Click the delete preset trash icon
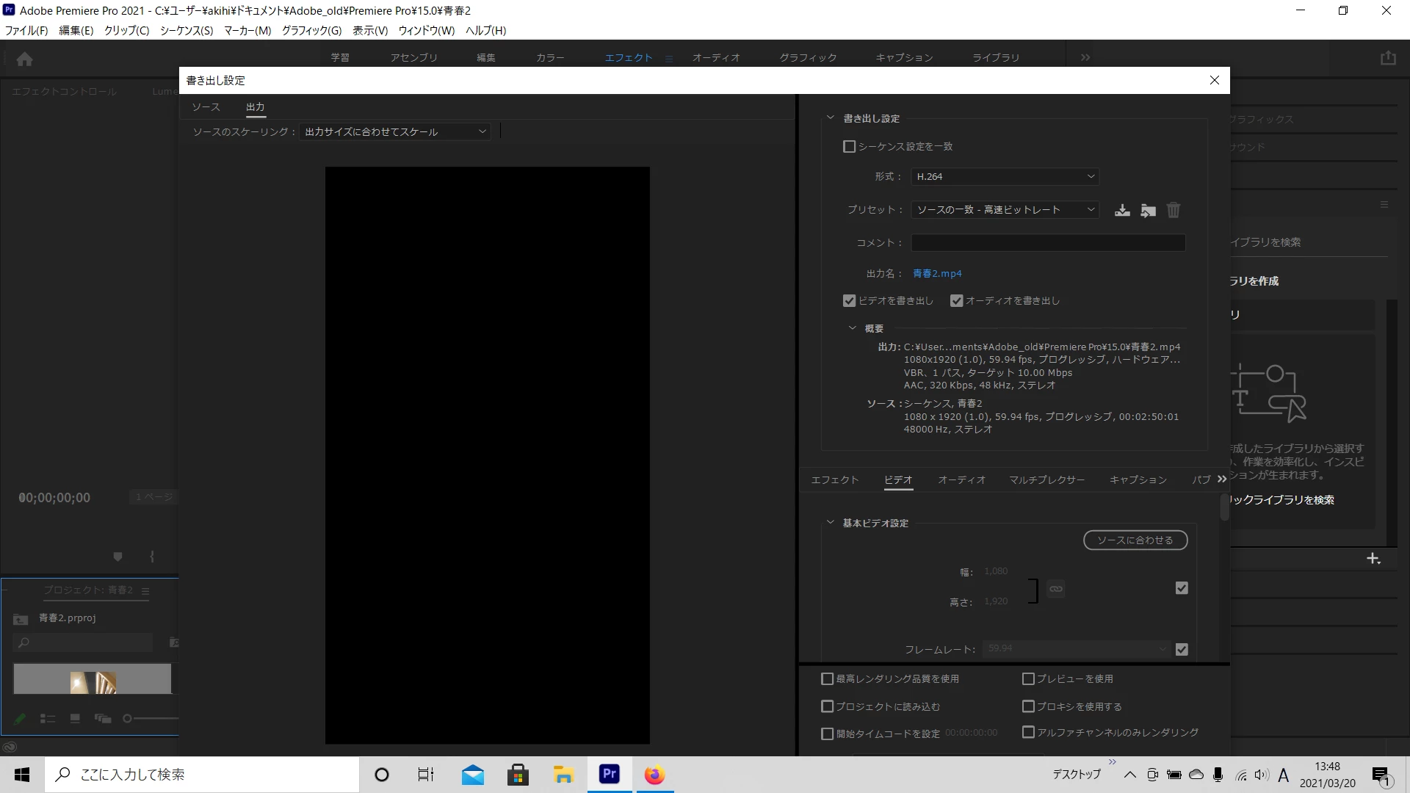The width and height of the screenshot is (1410, 793). [1174, 210]
